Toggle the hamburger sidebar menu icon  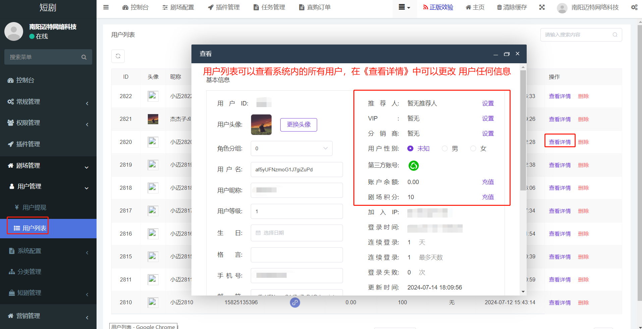(x=106, y=7)
